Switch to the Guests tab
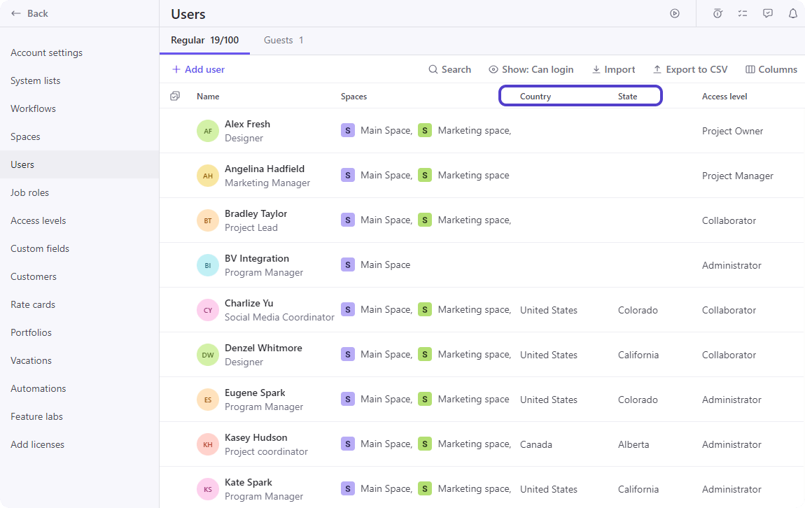The height and width of the screenshot is (508, 805). pos(283,40)
